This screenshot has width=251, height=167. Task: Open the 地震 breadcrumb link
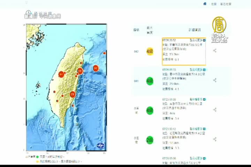(x=213, y=4)
